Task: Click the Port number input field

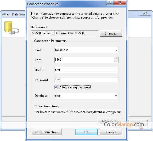Action: (x=84, y=60)
